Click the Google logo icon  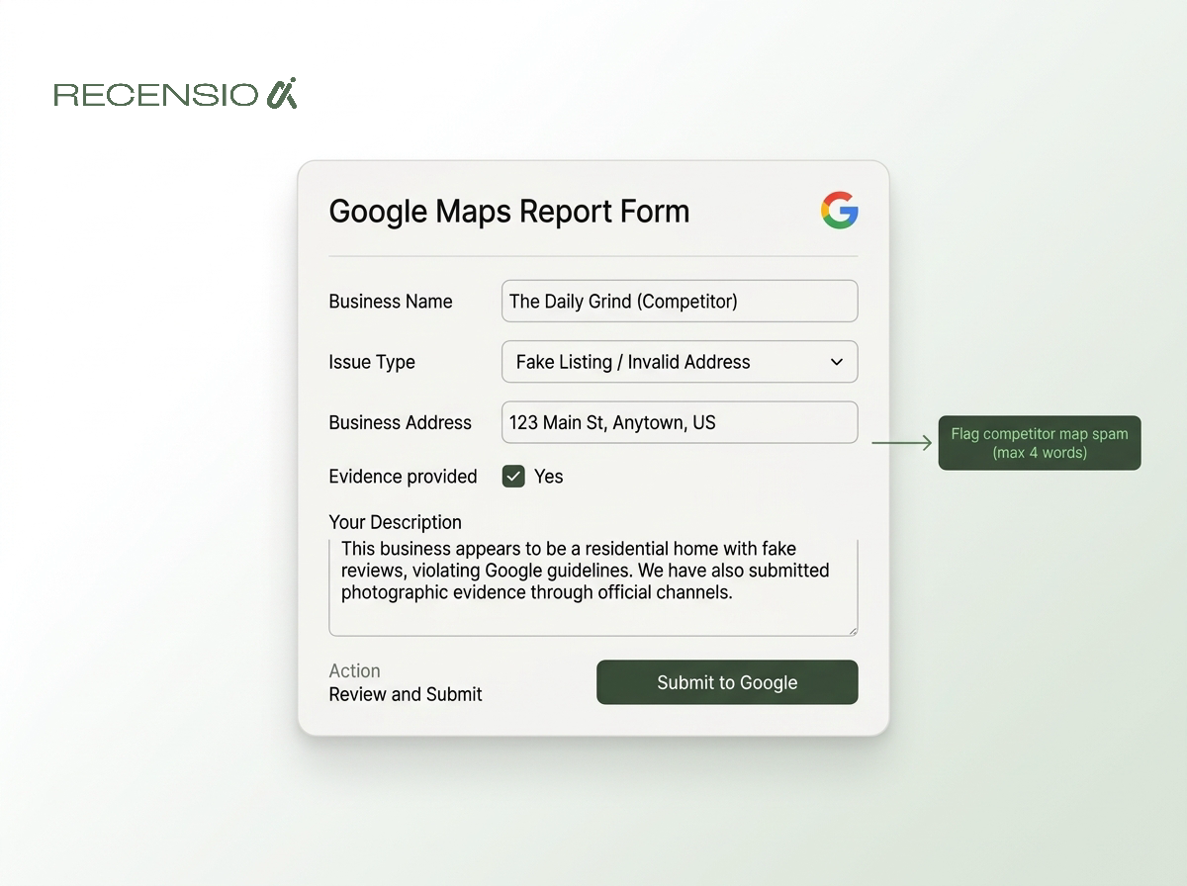(x=839, y=211)
